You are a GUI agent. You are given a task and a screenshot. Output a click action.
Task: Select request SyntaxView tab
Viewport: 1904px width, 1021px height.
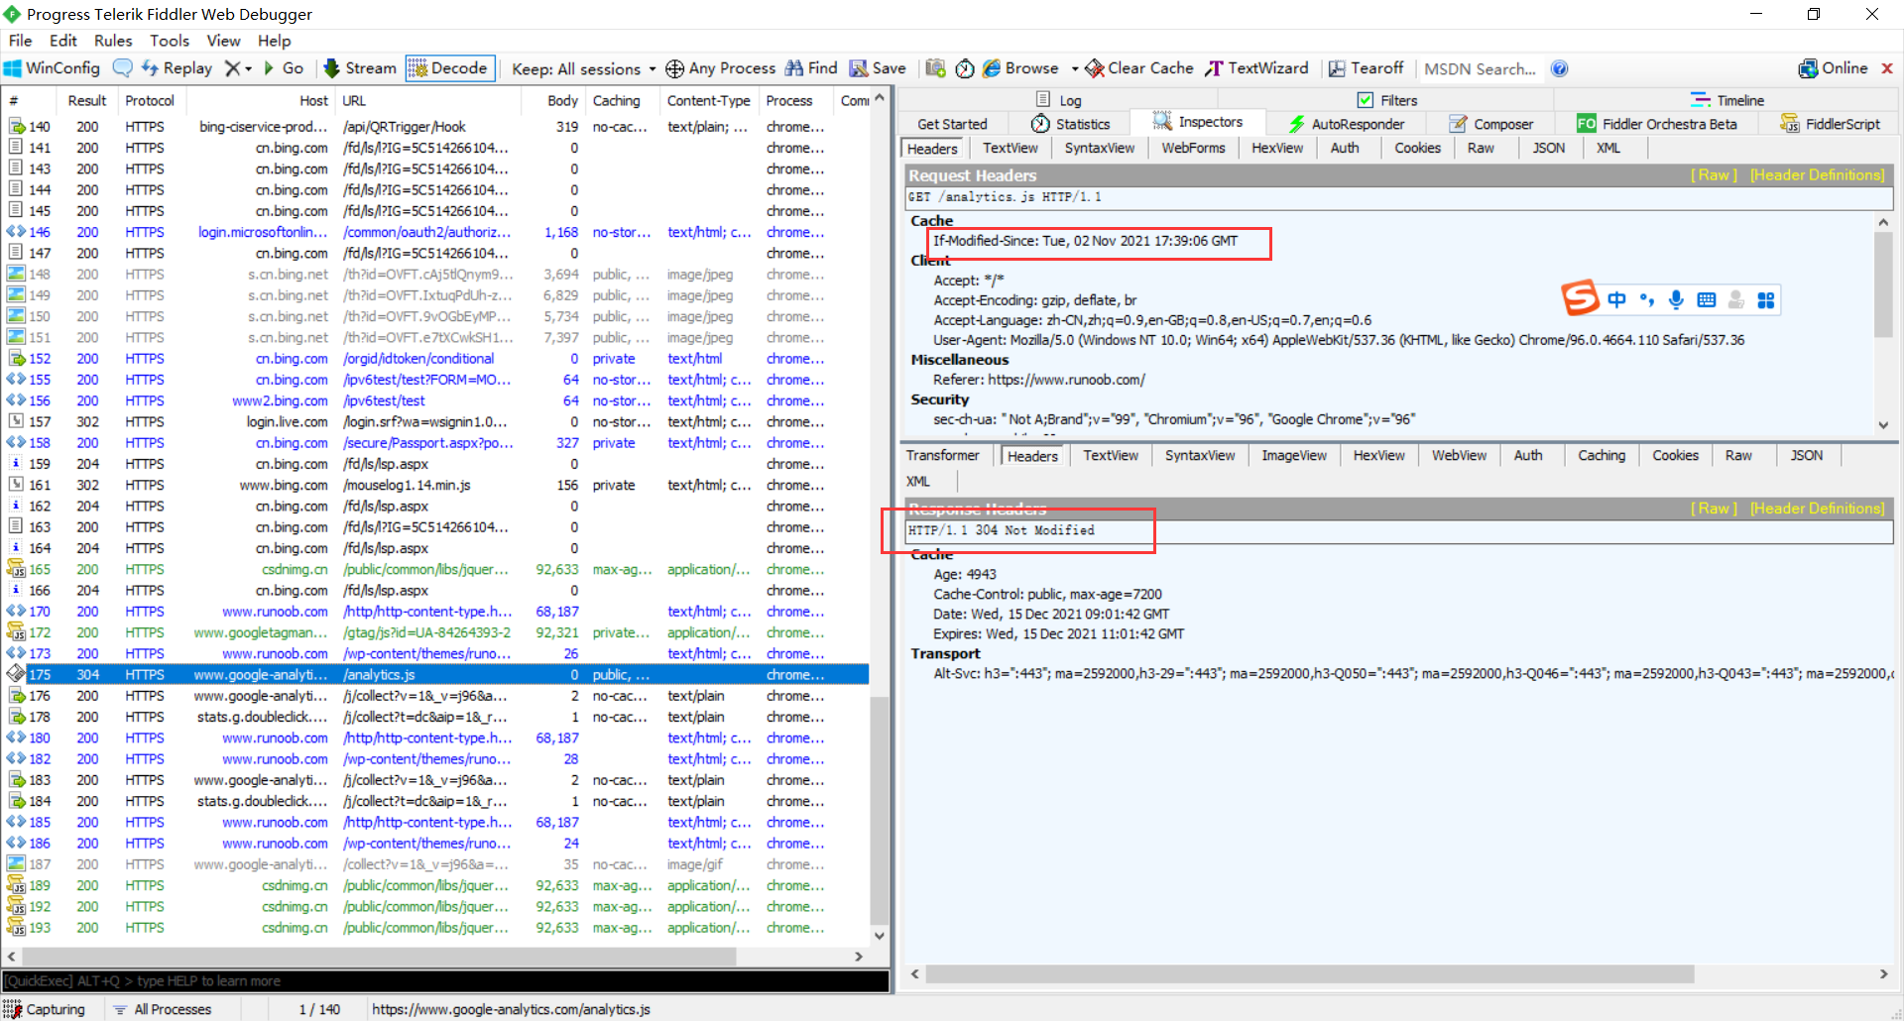[1099, 148]
